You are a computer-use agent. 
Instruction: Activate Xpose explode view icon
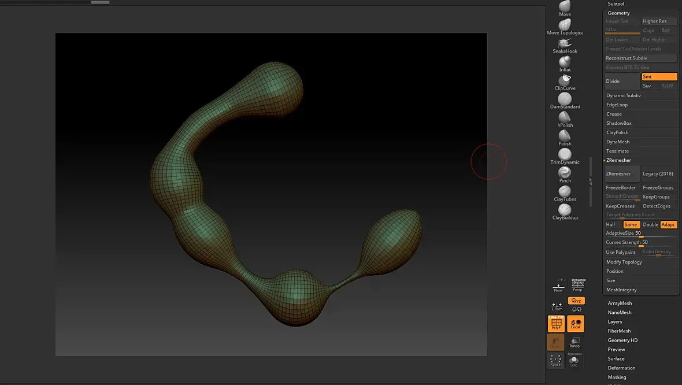555,360
